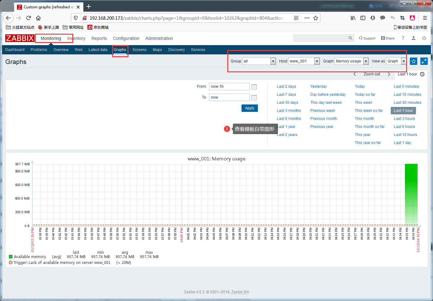Screen dimensions: 433x301
Task: Reload the page in browser toolbar
Action: click(28, 18)
